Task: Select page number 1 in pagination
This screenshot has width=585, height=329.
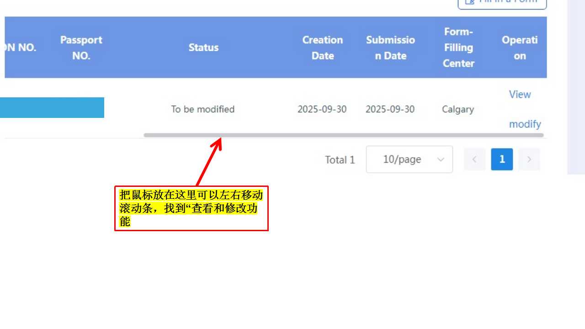Action: (502, 159)
